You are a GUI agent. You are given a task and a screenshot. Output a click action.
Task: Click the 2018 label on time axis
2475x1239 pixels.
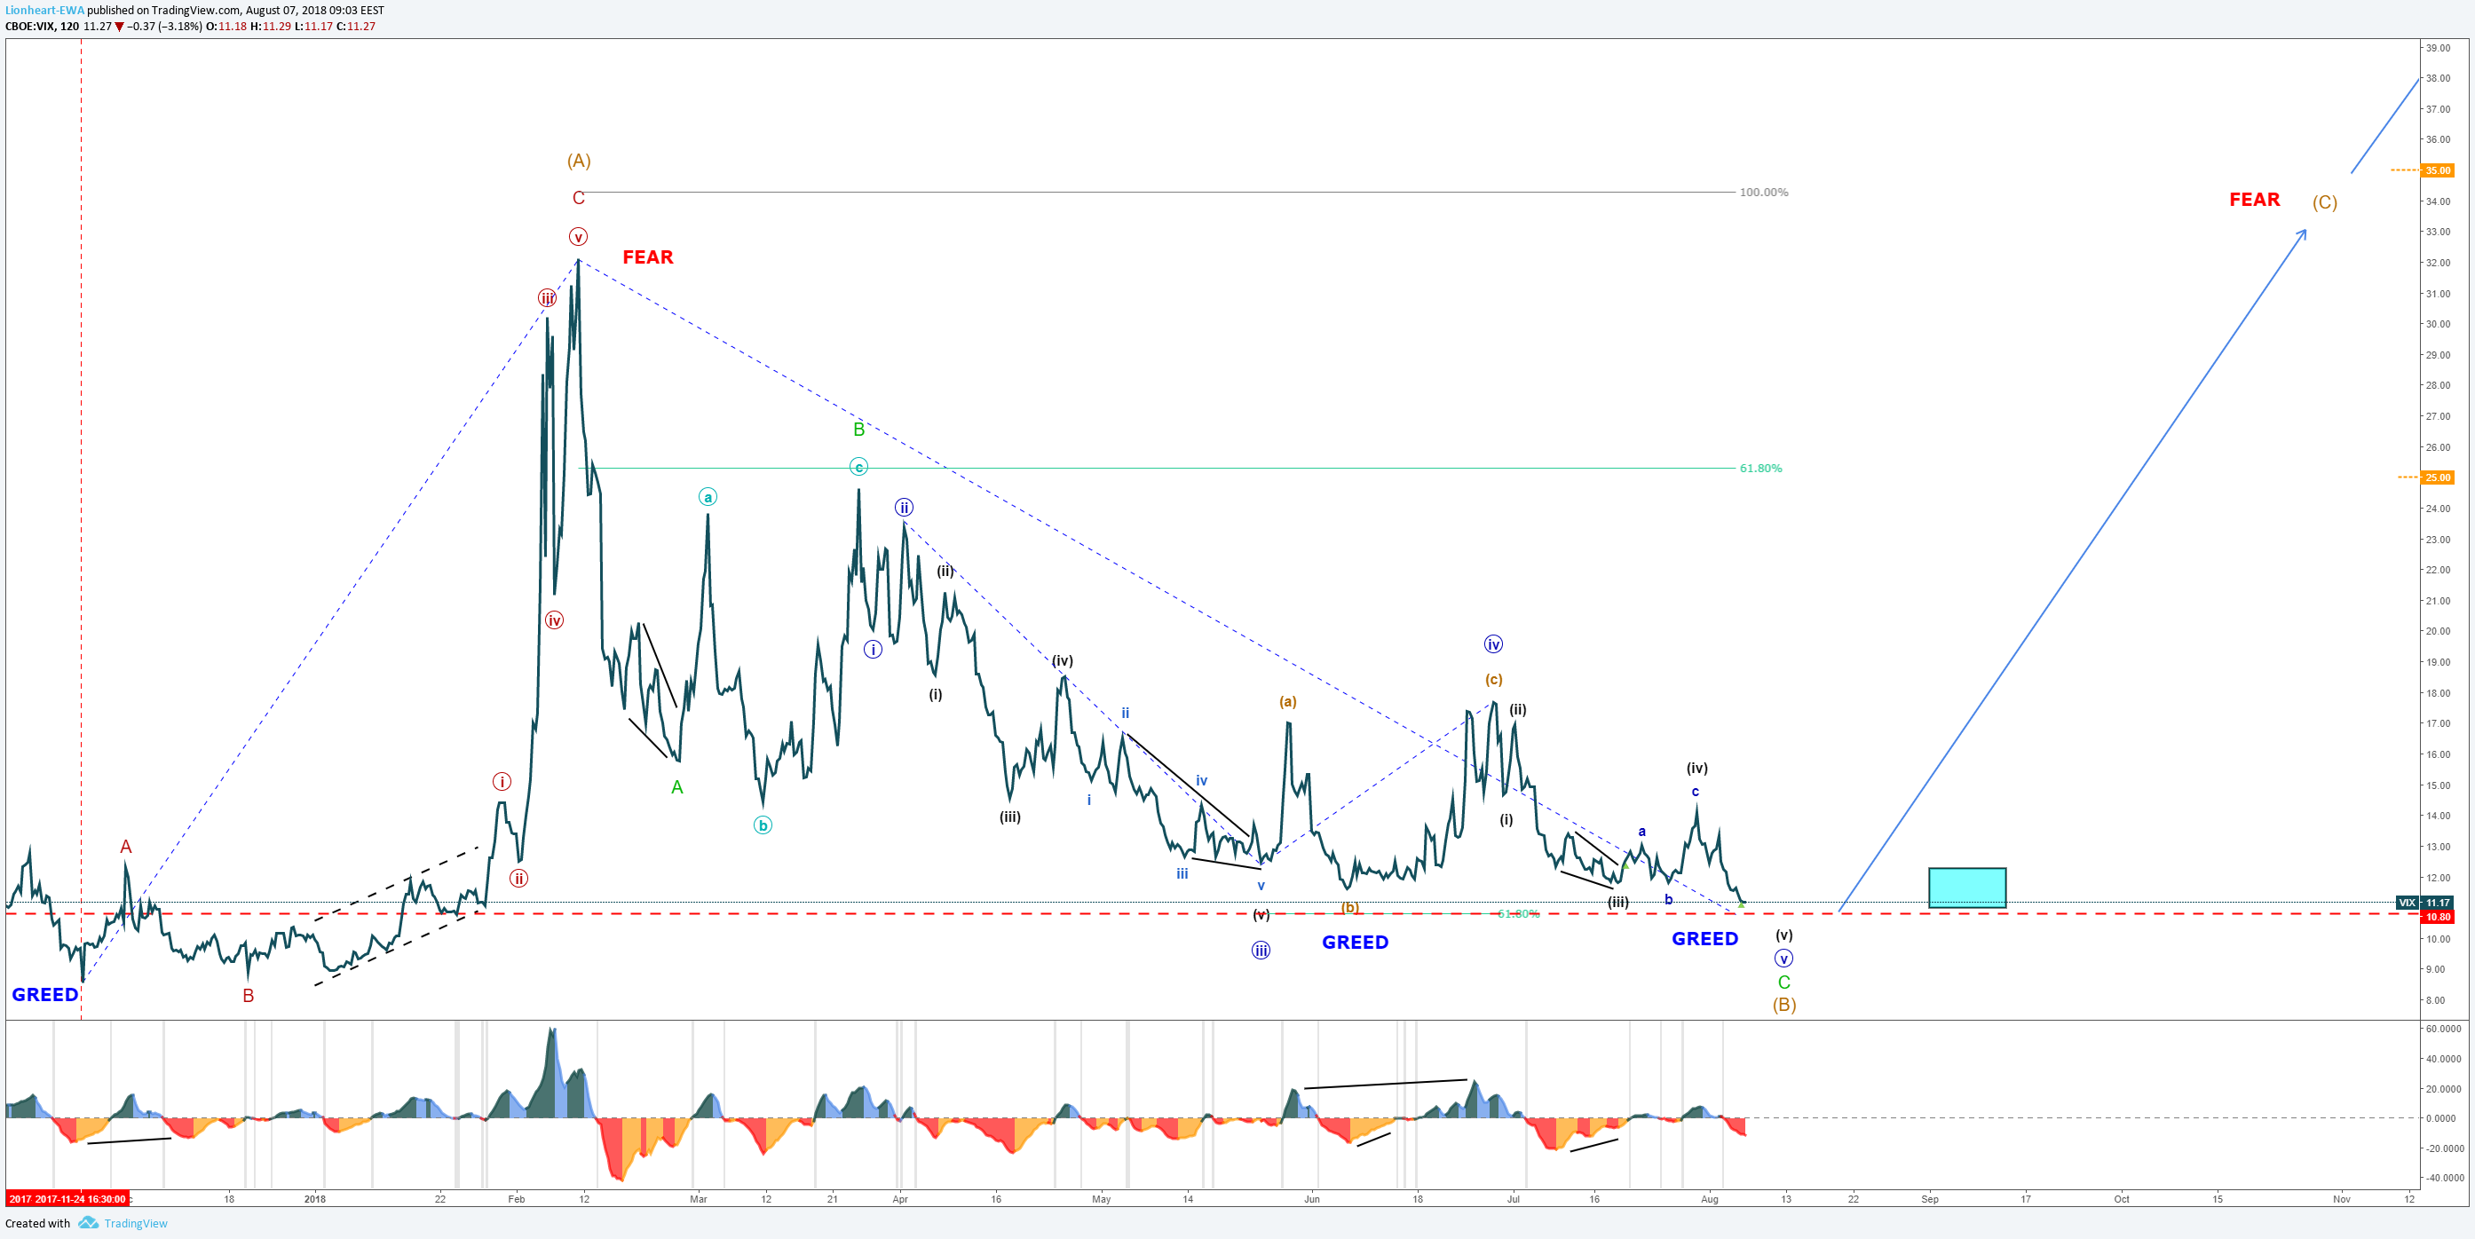tap(314, 1199)
